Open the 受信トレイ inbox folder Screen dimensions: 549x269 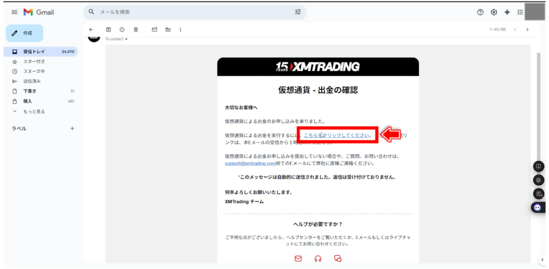coord(34,52)
